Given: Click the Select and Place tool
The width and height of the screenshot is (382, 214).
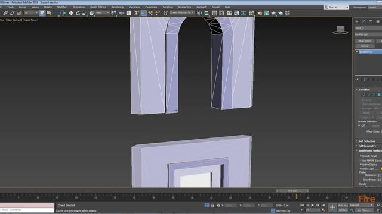Looking at the screenshot, I should (x=91, y=13).
